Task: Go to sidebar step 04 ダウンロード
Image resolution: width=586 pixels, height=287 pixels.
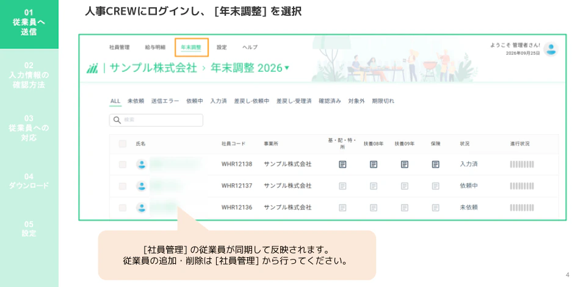Action: (29, 181)
